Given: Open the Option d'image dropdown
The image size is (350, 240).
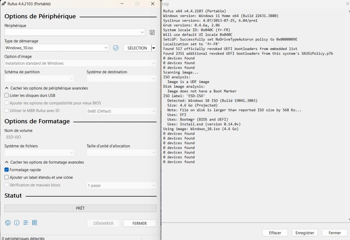Looking at the screenshot, I should [80, 63].
